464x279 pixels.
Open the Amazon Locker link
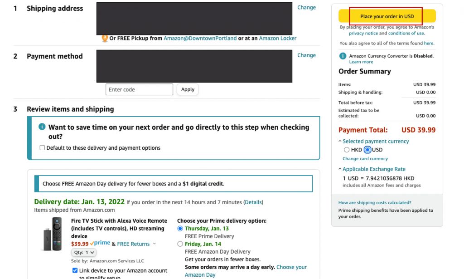coord(278,38)
